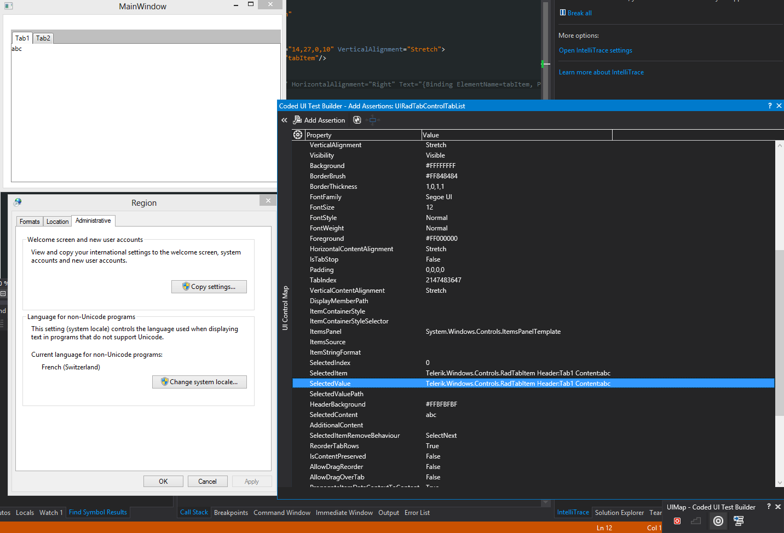Click the Break all pause icon
784x533 pixels.
click(x=562, y=13)
